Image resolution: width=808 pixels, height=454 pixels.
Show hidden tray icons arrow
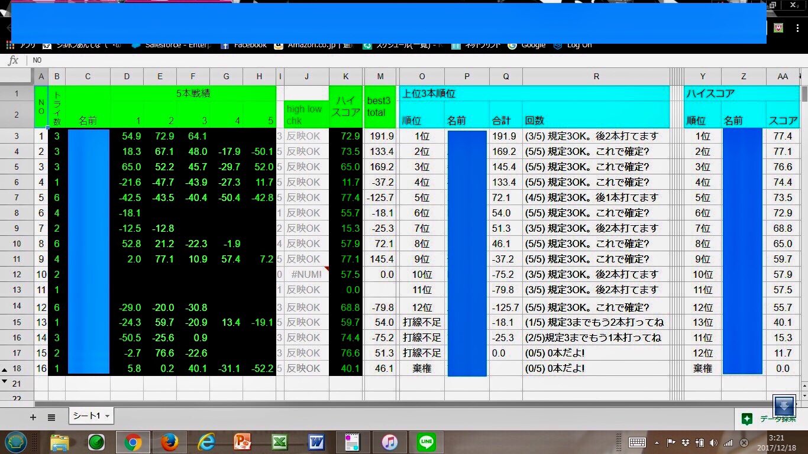(657, 442)
